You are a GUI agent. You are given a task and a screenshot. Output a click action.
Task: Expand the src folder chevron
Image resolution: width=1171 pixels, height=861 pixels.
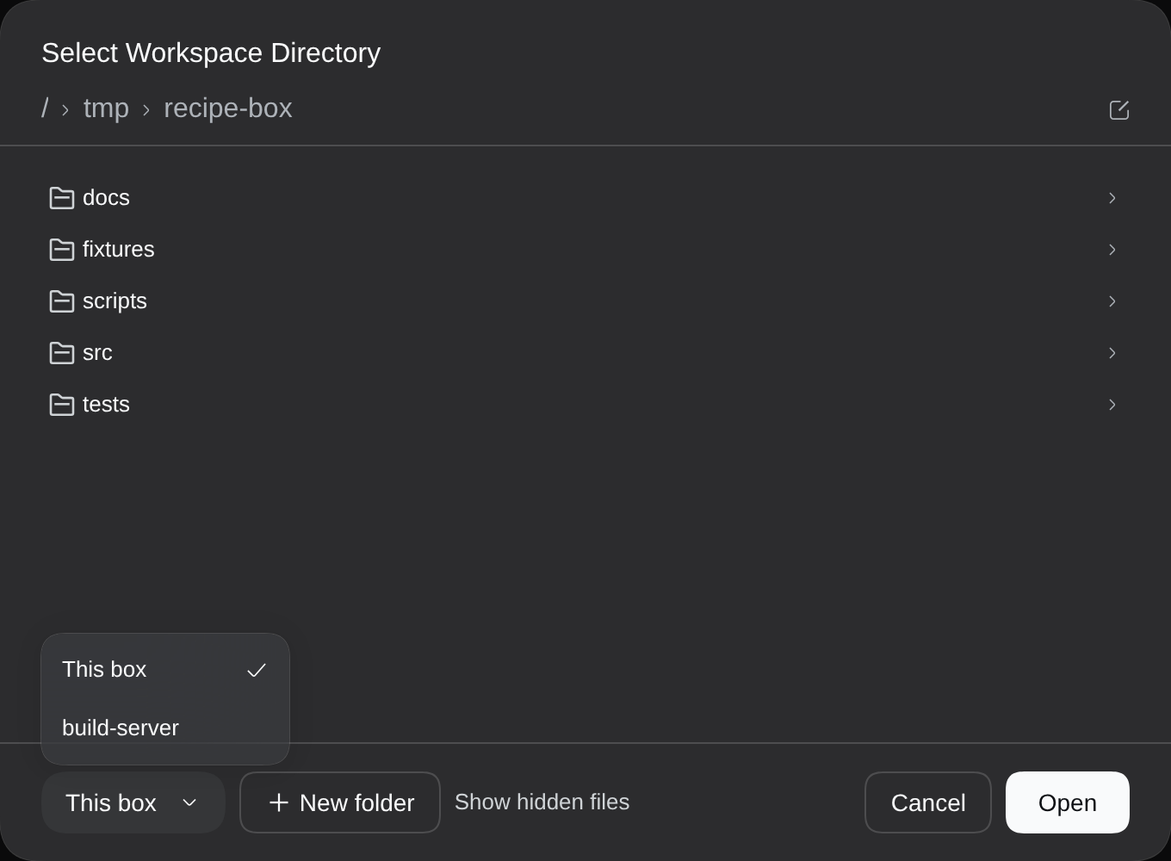(1112, 353)
